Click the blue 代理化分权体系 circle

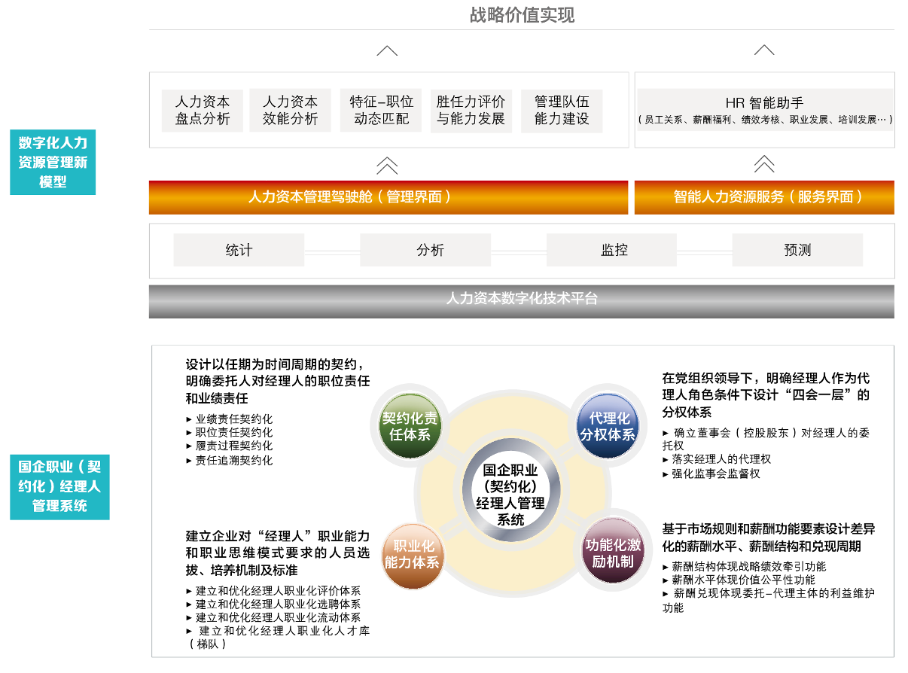(x=608, y=427)
